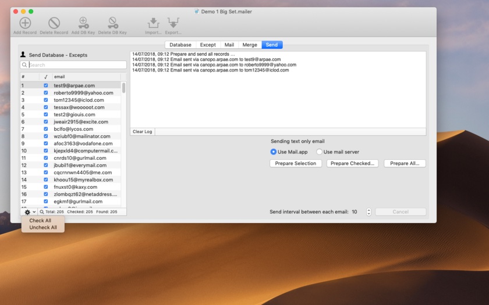The height and width of the screenshot is (305, 489).
Task: Choose Check All from the popup menu
Action: pyautogui.click(x=40, y=221)
